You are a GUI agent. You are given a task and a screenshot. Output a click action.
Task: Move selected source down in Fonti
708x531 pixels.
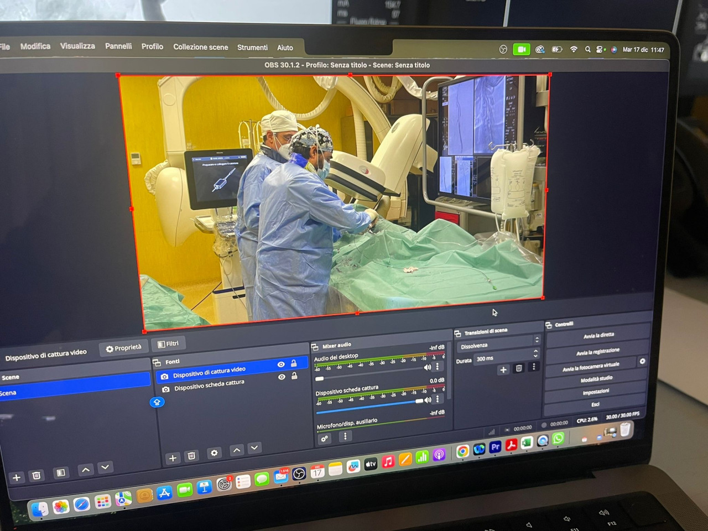click(254, 448)
